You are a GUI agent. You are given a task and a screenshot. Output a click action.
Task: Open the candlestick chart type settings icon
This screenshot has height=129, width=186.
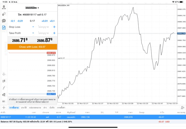(4, 81)
